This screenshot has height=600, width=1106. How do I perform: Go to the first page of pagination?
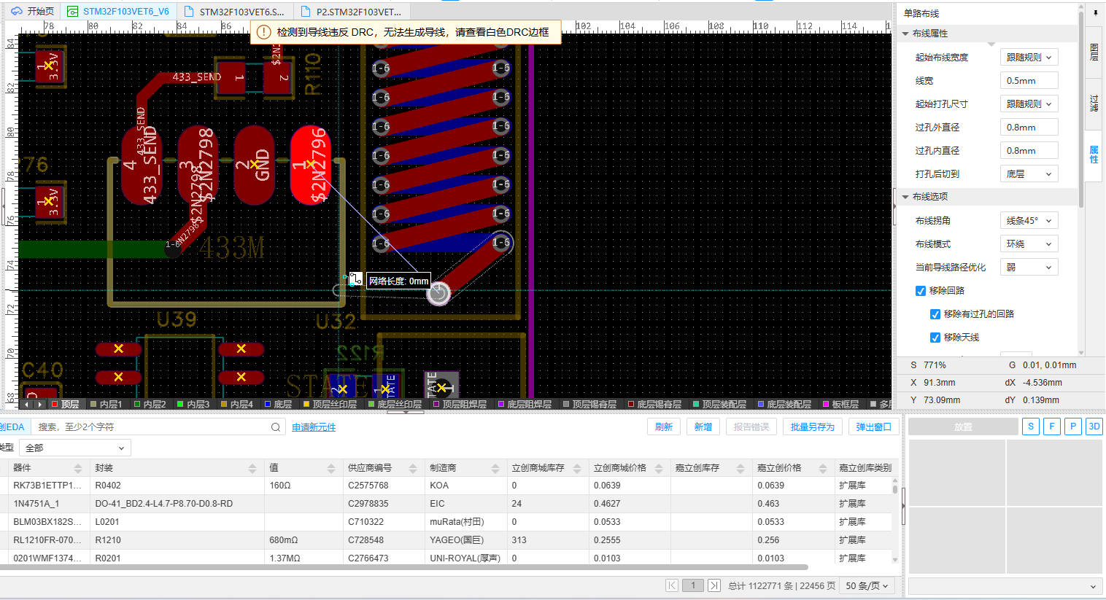coord(672,585)
